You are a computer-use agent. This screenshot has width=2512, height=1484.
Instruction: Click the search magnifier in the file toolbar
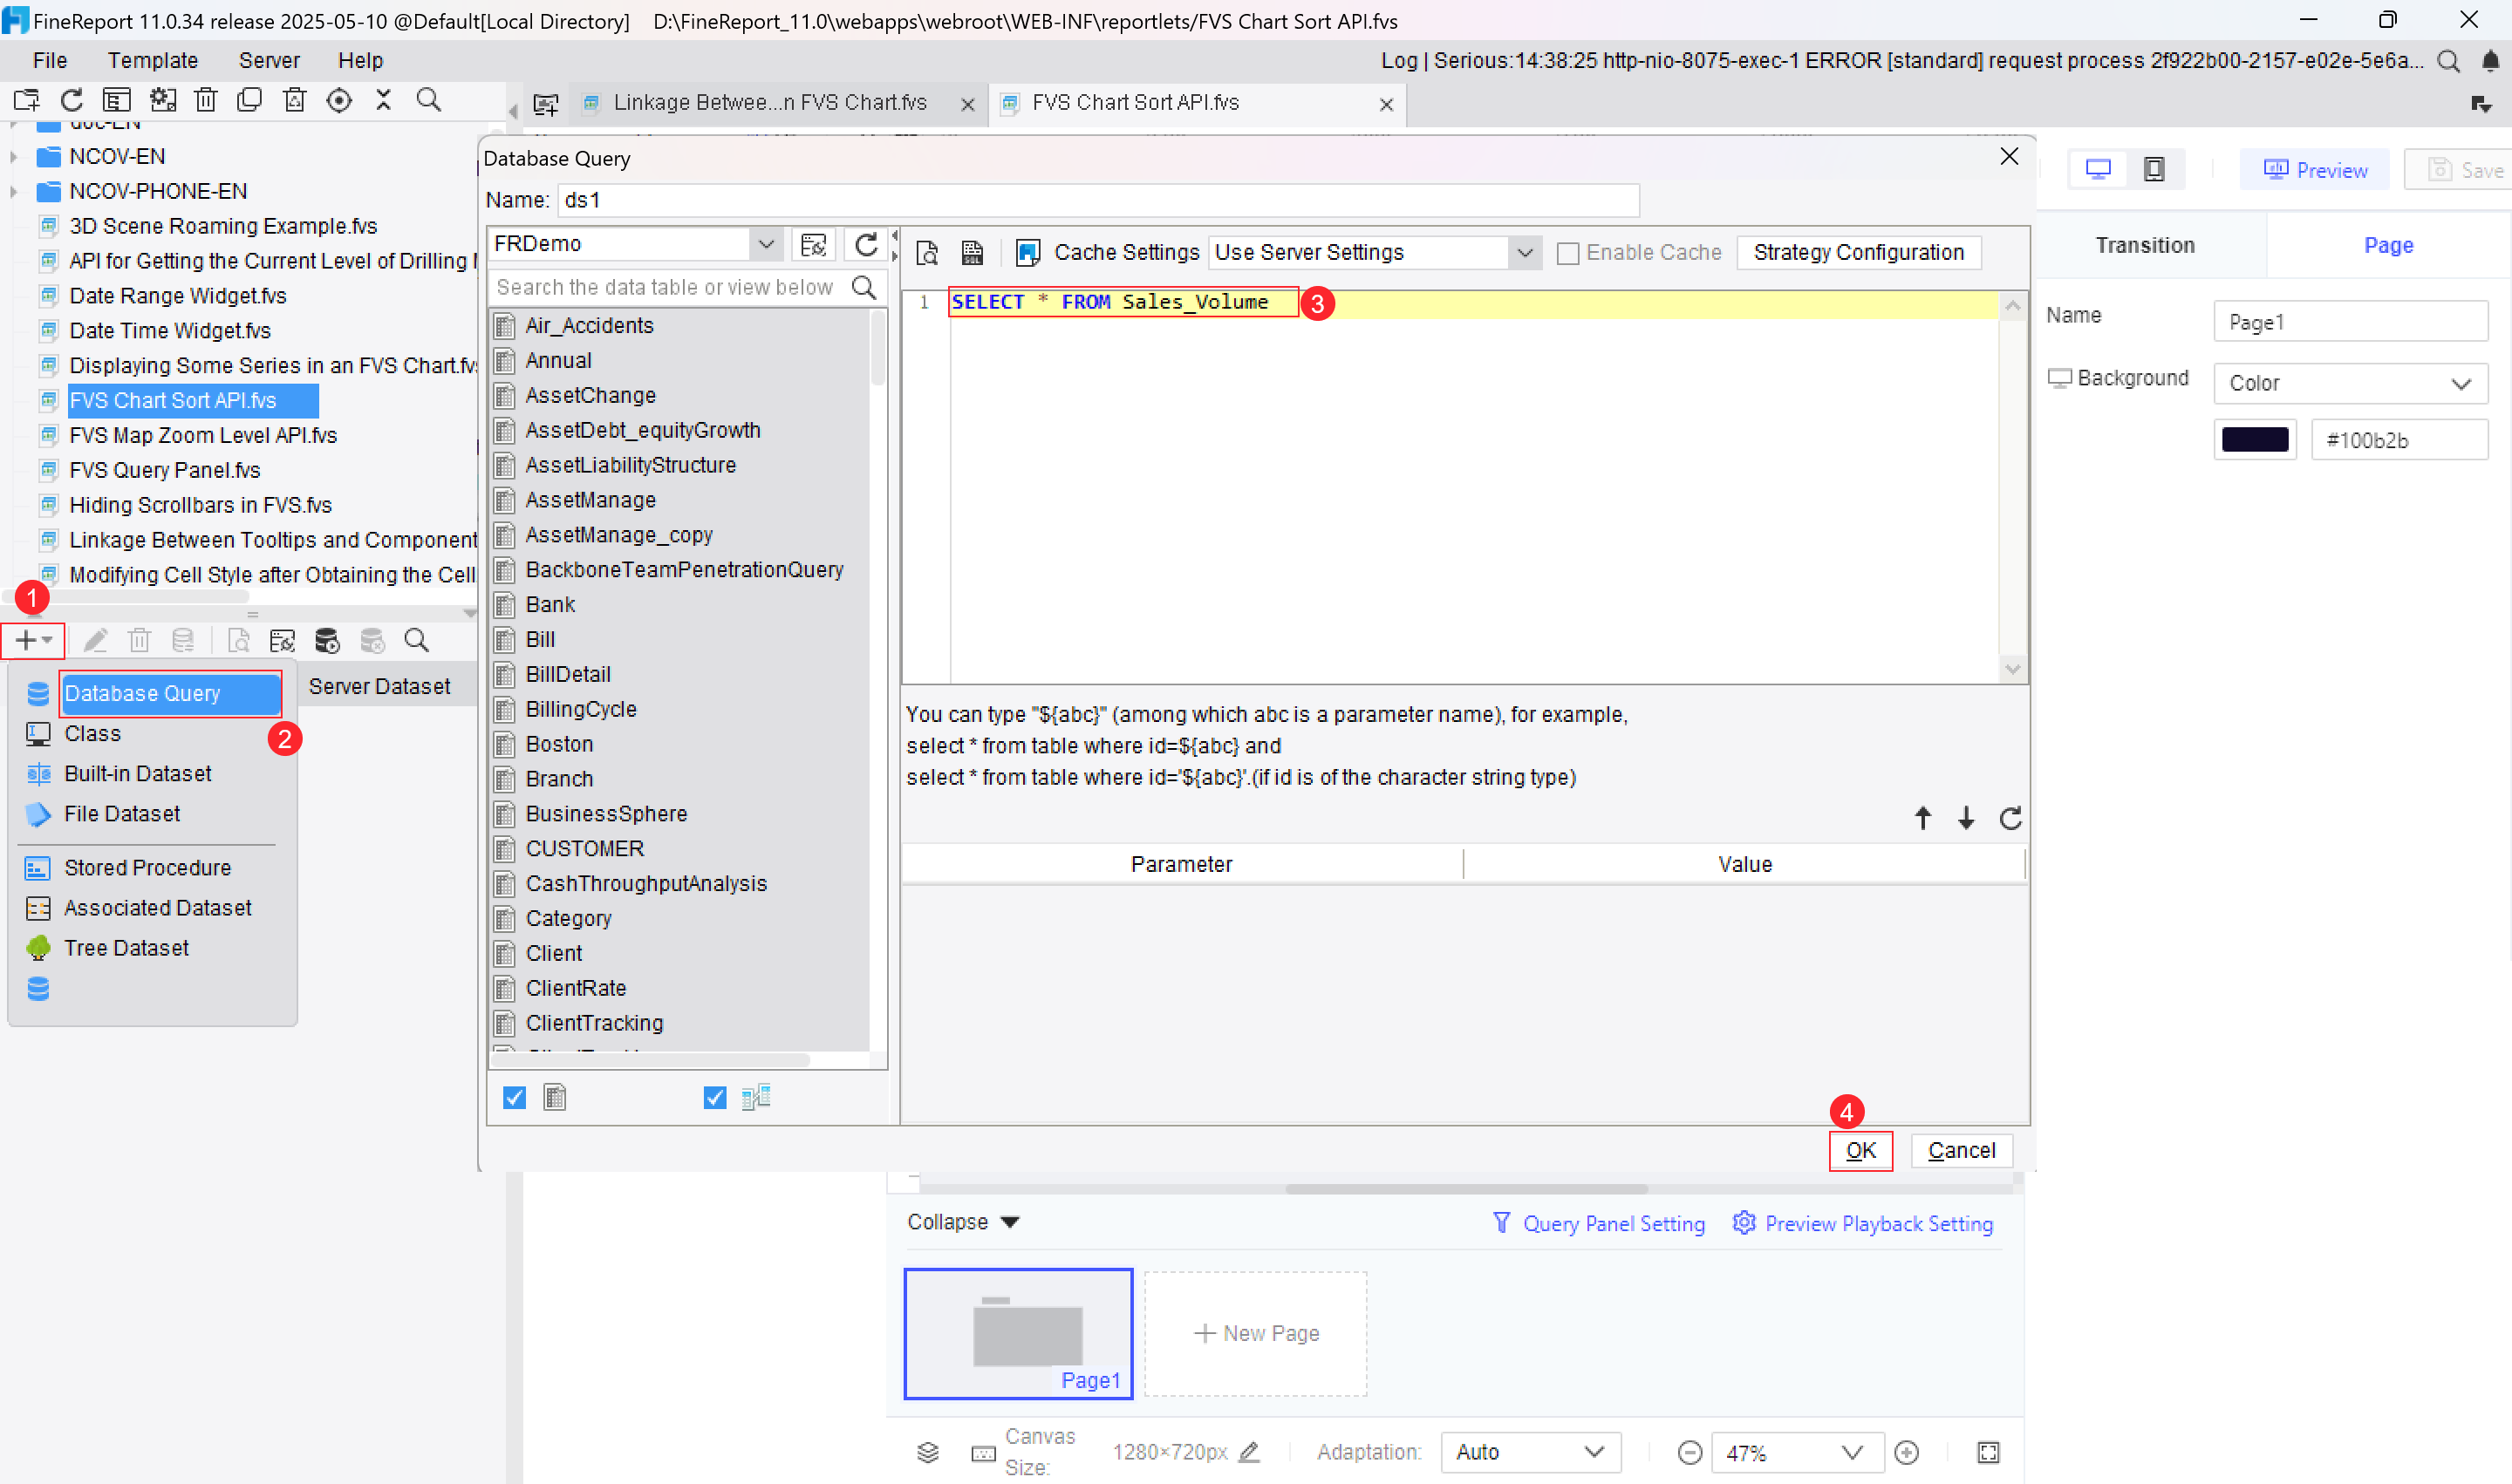coord(428,100)
